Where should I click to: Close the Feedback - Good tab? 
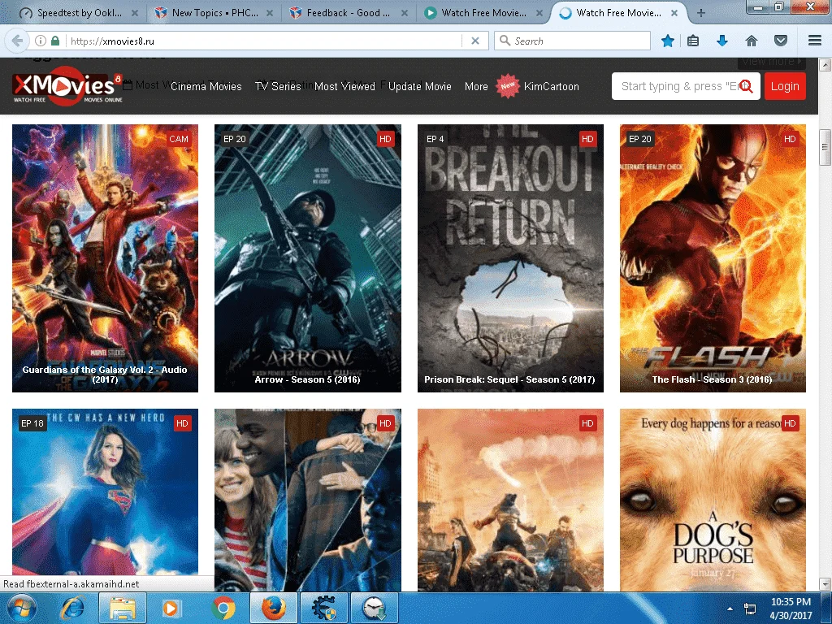tap(405, 13)
